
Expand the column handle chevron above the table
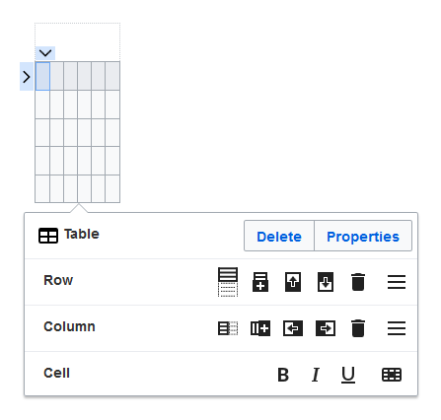point(45,53)
